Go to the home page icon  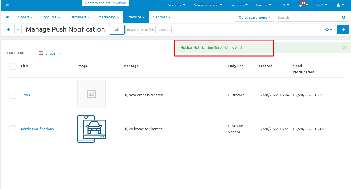[x=7, y=17]
